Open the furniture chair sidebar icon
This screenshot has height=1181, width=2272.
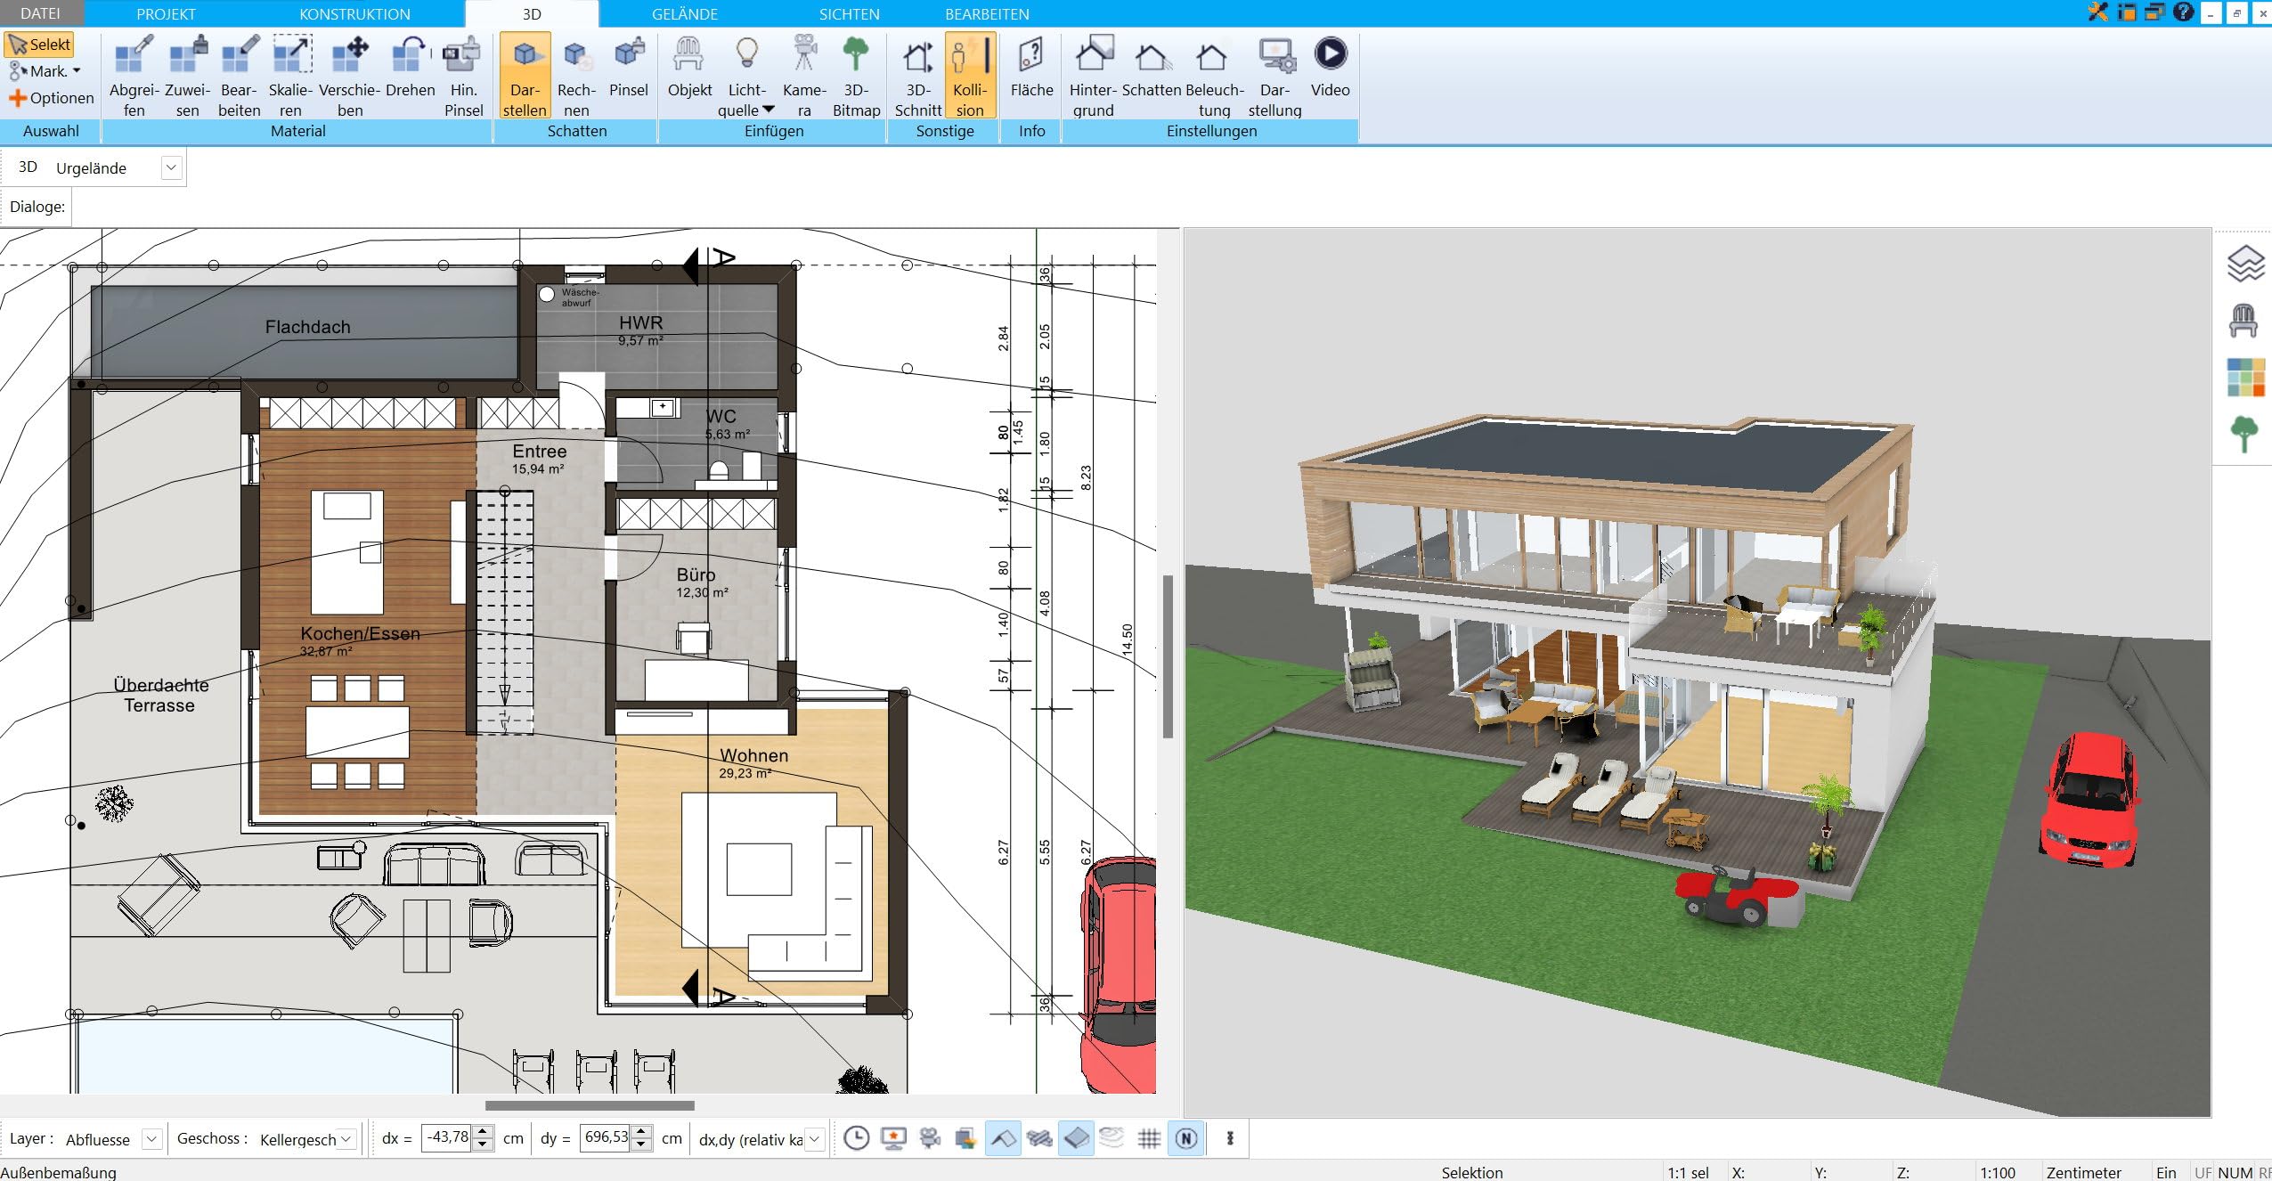[2243, 321]
